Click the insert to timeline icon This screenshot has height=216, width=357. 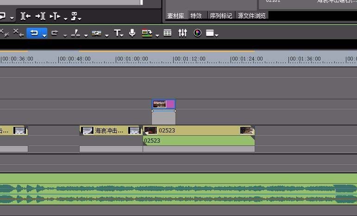[74, 16]
